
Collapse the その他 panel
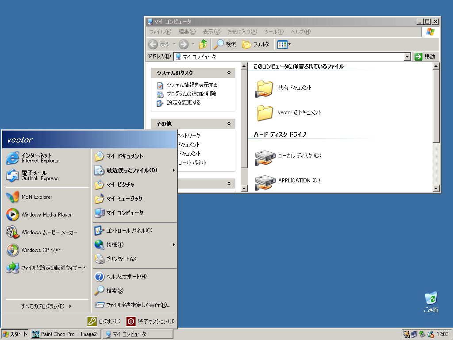pos(229,124)
